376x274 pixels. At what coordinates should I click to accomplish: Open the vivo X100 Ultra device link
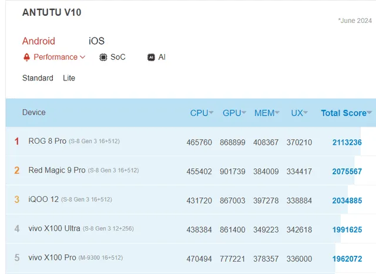[54, 228]
